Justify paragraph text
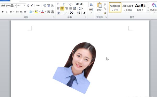The width and height of the screenshot is (157, 97). tap(71, 8)
